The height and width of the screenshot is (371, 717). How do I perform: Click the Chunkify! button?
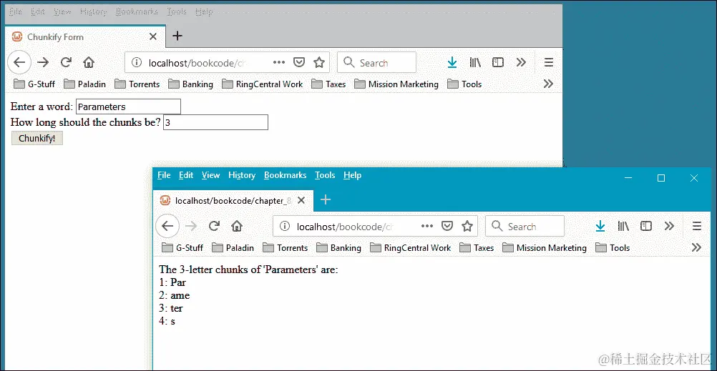coord(37,139)
